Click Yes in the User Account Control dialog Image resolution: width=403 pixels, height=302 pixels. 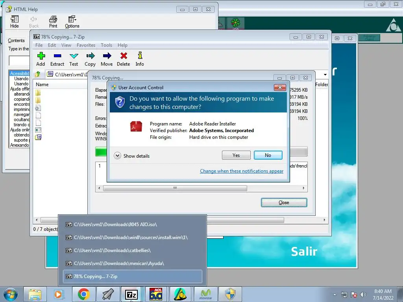coord(236,155)
